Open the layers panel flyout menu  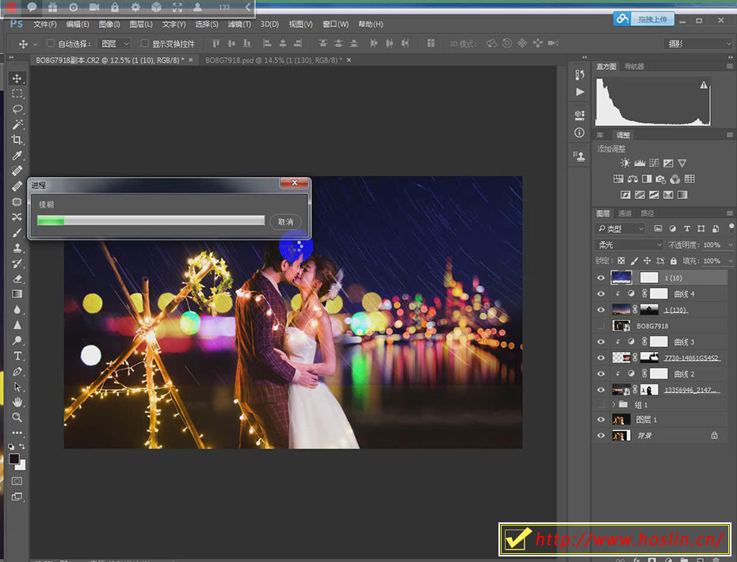coord(730,213)
